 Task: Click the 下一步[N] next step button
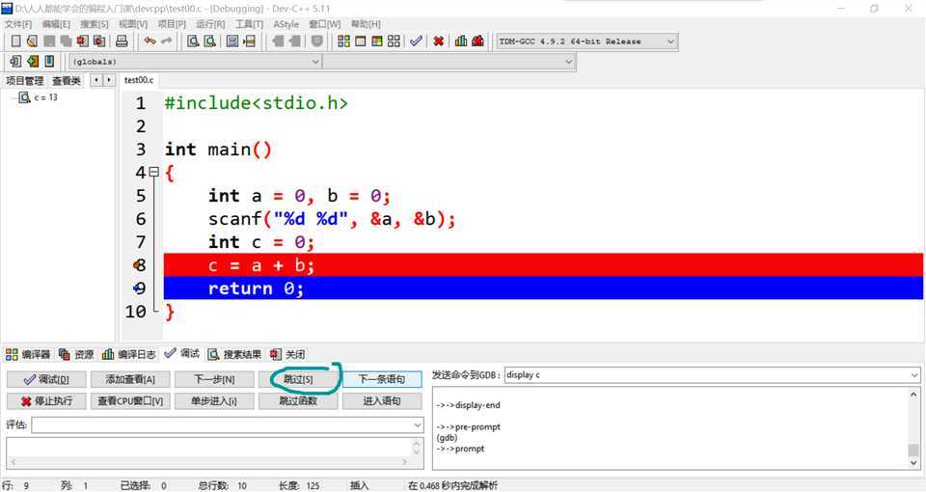(x=214, y=379)
